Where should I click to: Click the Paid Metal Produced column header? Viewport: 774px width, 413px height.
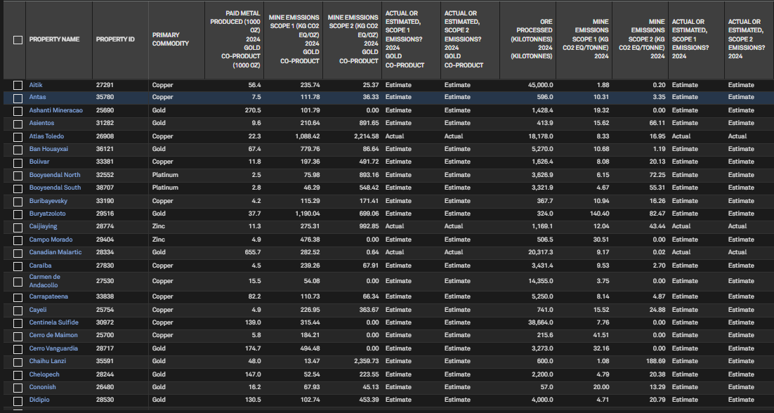(235, 39)
